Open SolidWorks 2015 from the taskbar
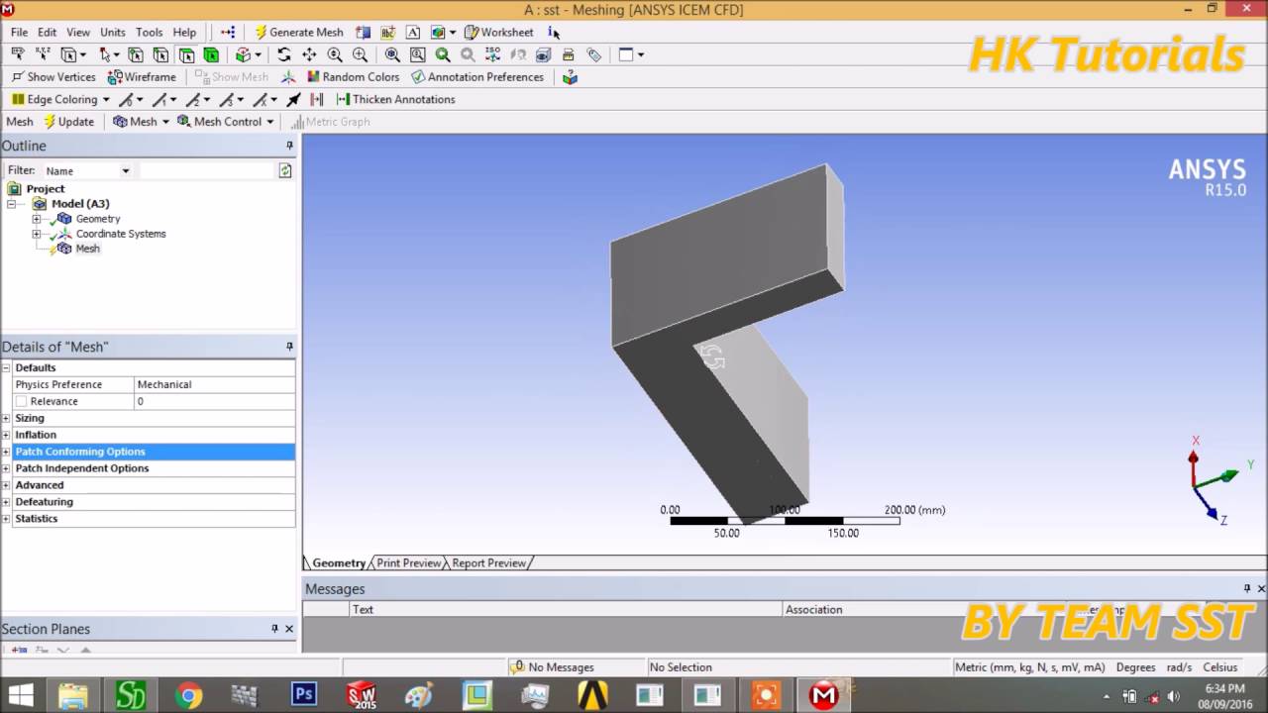Viewport: 1268px width, 713px height. pyautogui.click(x=362, y=695)
